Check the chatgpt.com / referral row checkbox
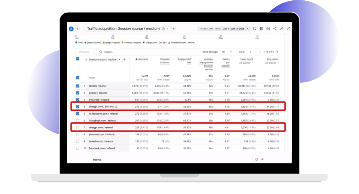The image size is (359, 194). point(77,128)
